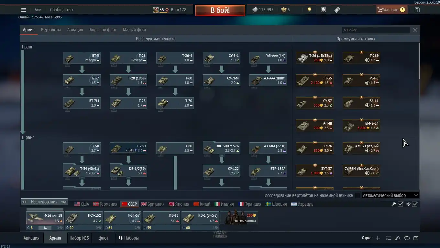This screenshot has width=440, height=248.
Task: Click the plus icon to create squad
Action: pos(378,238)
